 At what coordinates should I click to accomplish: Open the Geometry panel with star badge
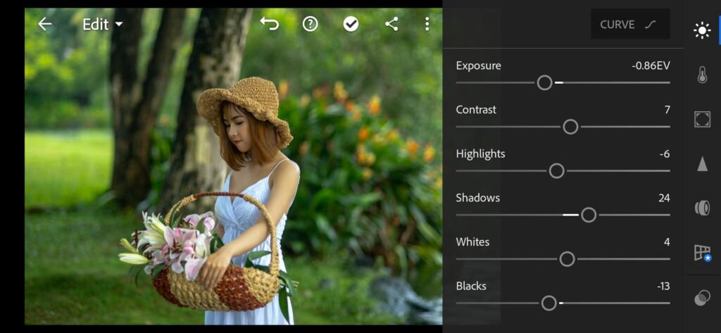coord(702,253)
